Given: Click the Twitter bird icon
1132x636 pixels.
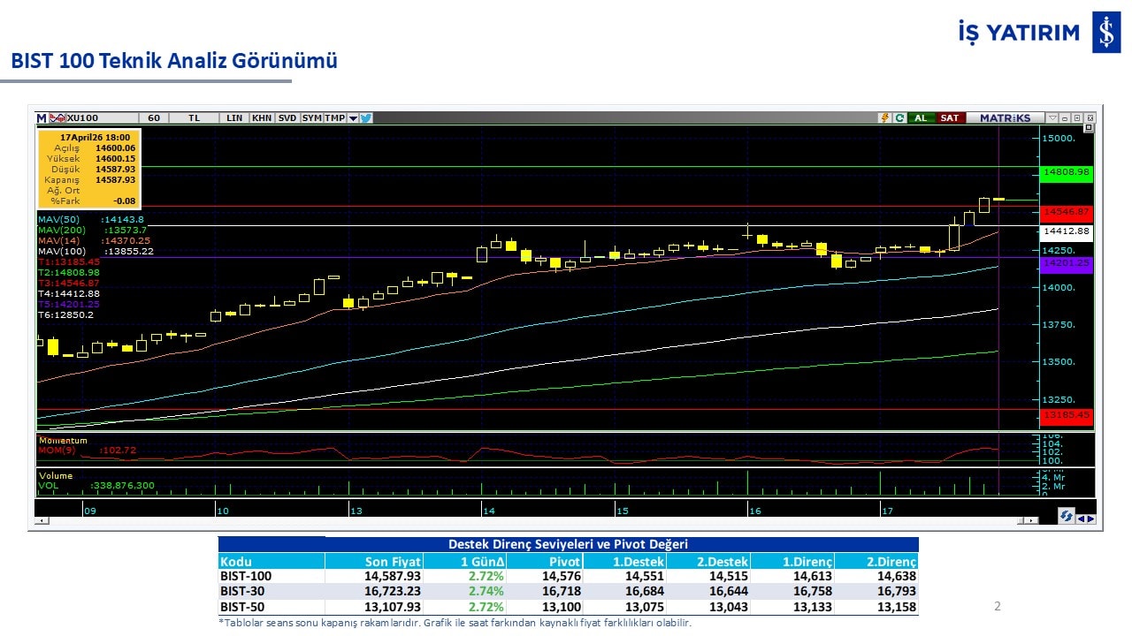Looking at the screenshot, I should pos(366,117).
